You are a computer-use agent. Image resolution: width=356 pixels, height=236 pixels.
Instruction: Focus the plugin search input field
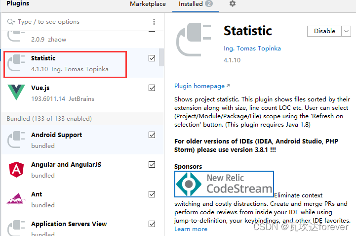point(83,22)
